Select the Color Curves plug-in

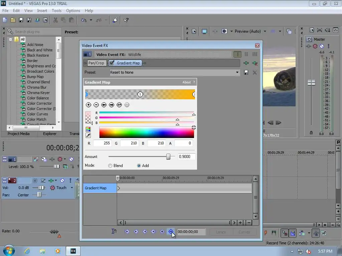(x=37, y=114)
